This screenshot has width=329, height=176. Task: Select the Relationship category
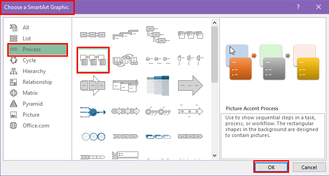click(37, 82)
